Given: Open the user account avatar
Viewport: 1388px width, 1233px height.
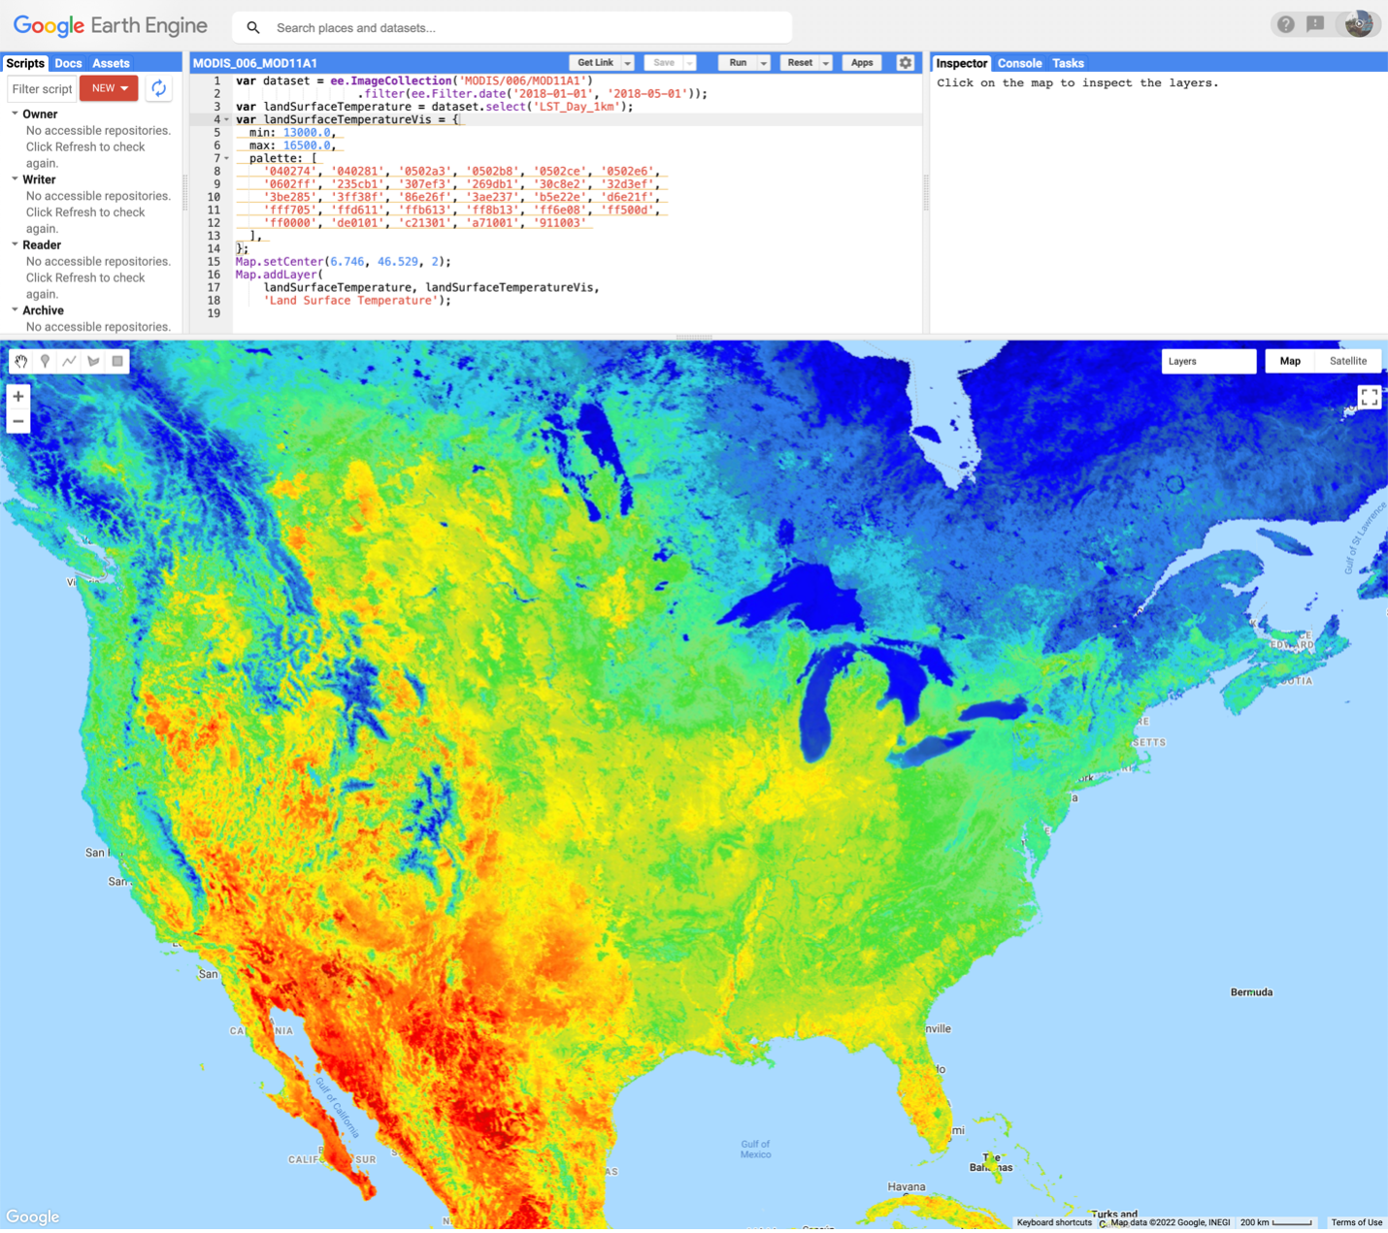Looking at the screenshot, I should click(1358, 25).
